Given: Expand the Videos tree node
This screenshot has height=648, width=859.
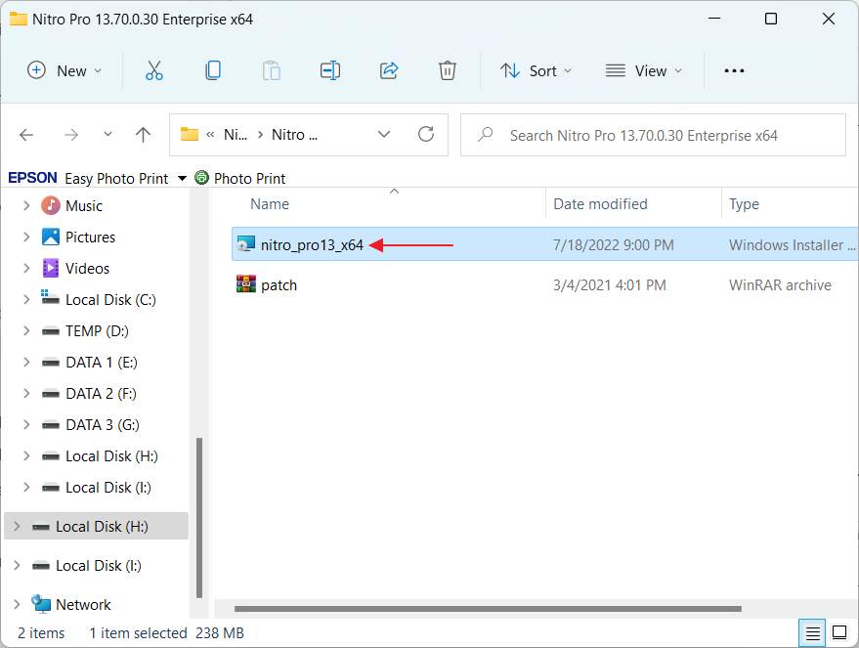Looking at the screenshot, I should point(25,269).
